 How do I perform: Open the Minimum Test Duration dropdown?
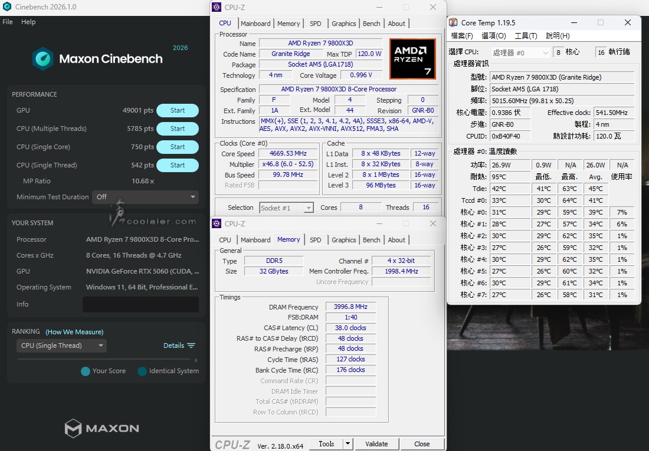click(x=145, y=197)
